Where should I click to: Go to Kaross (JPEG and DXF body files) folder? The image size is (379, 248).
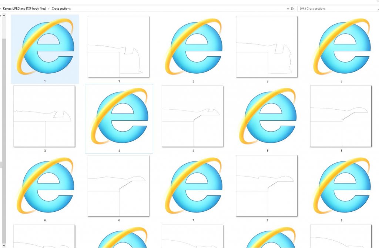(24, 9)
